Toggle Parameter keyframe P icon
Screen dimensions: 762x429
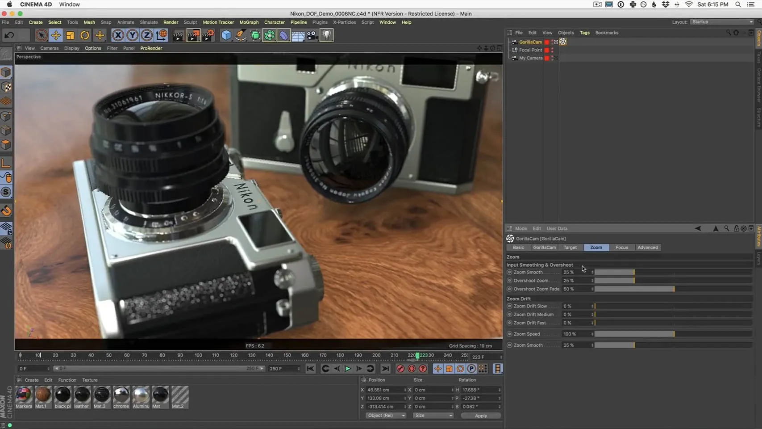coord(471,369)
